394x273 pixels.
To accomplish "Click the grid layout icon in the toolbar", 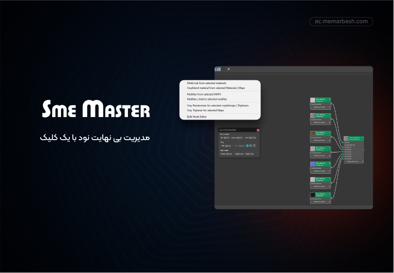I will [219, 69].
